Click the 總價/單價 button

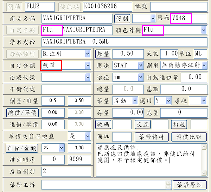pos(23,113)
